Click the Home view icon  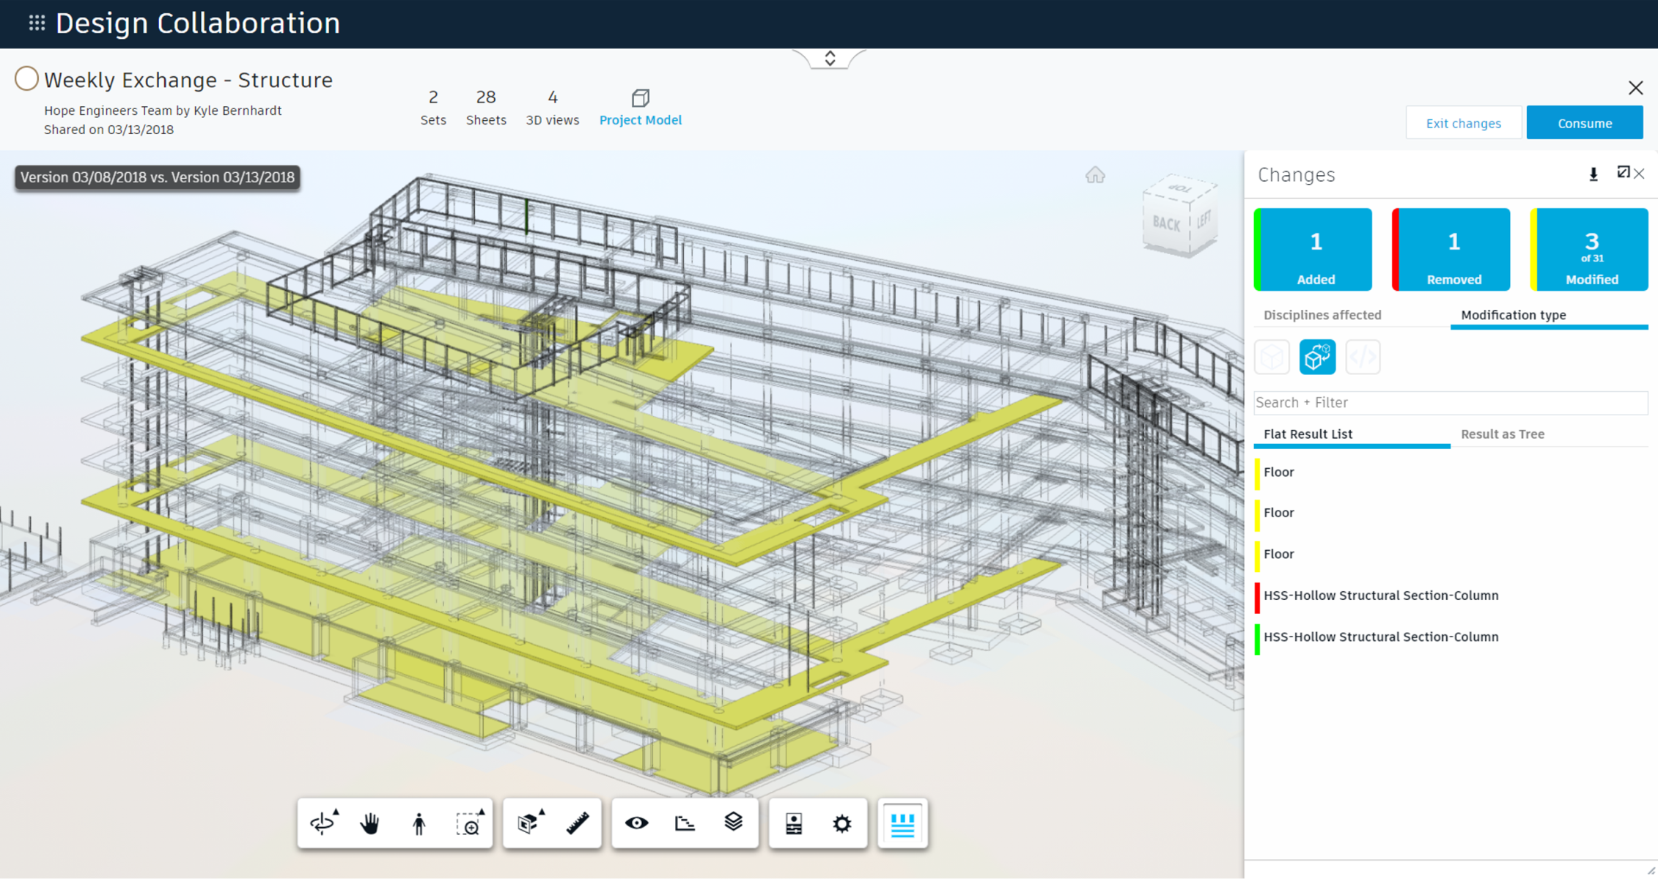1095,175
